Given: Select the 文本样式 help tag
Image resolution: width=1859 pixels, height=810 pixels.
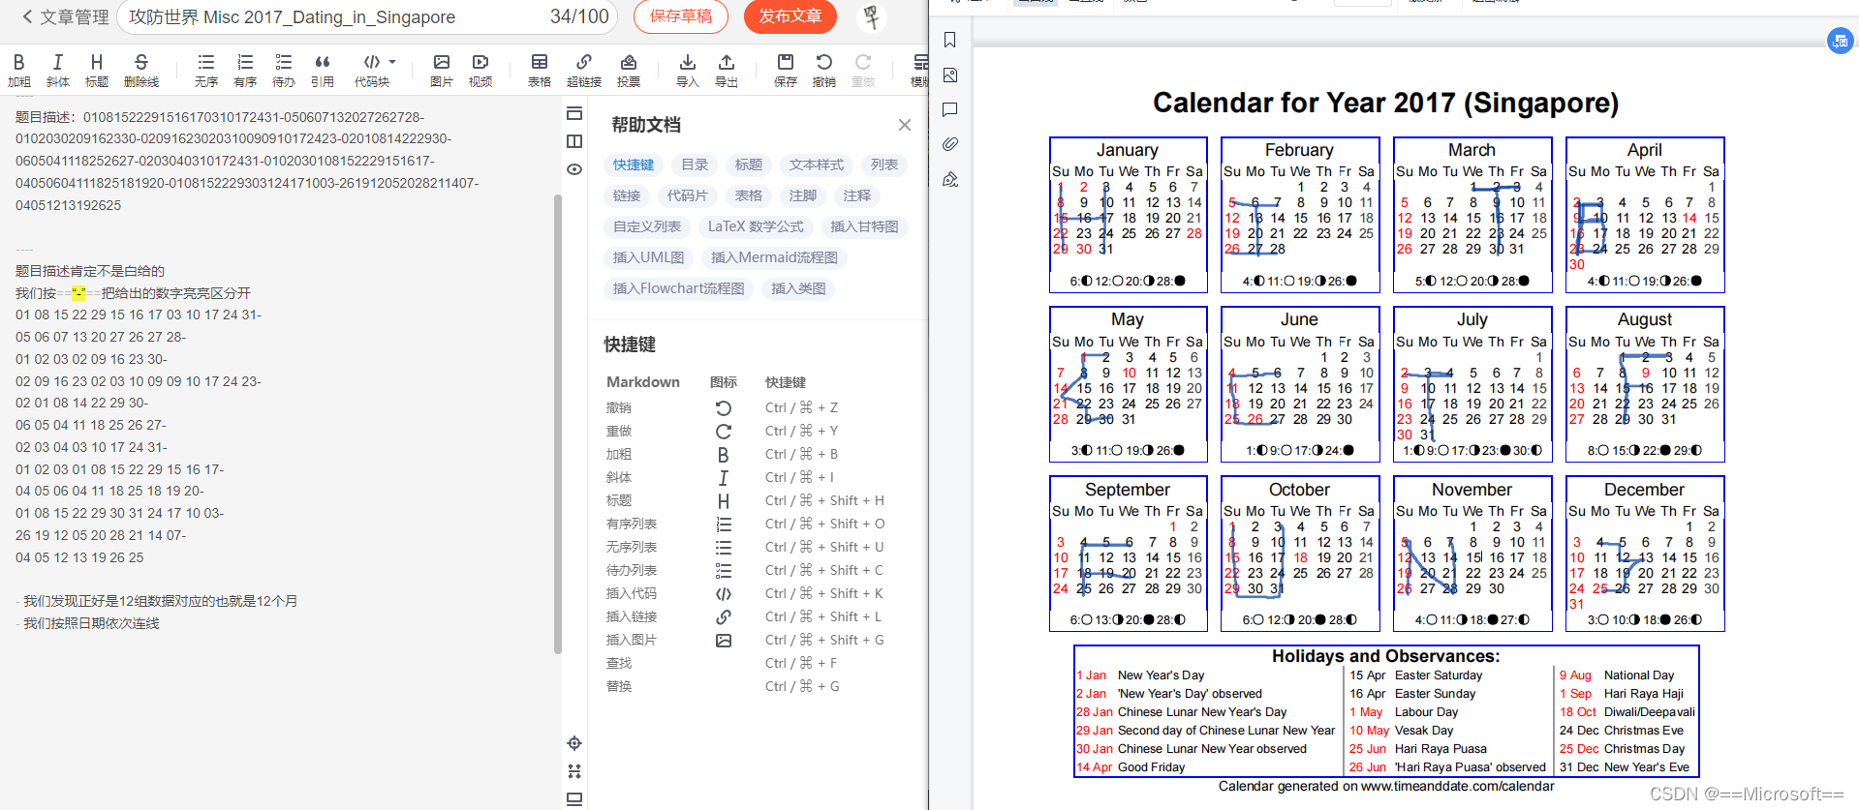Looking at the screenshot, I should click(x=817, y=165).
